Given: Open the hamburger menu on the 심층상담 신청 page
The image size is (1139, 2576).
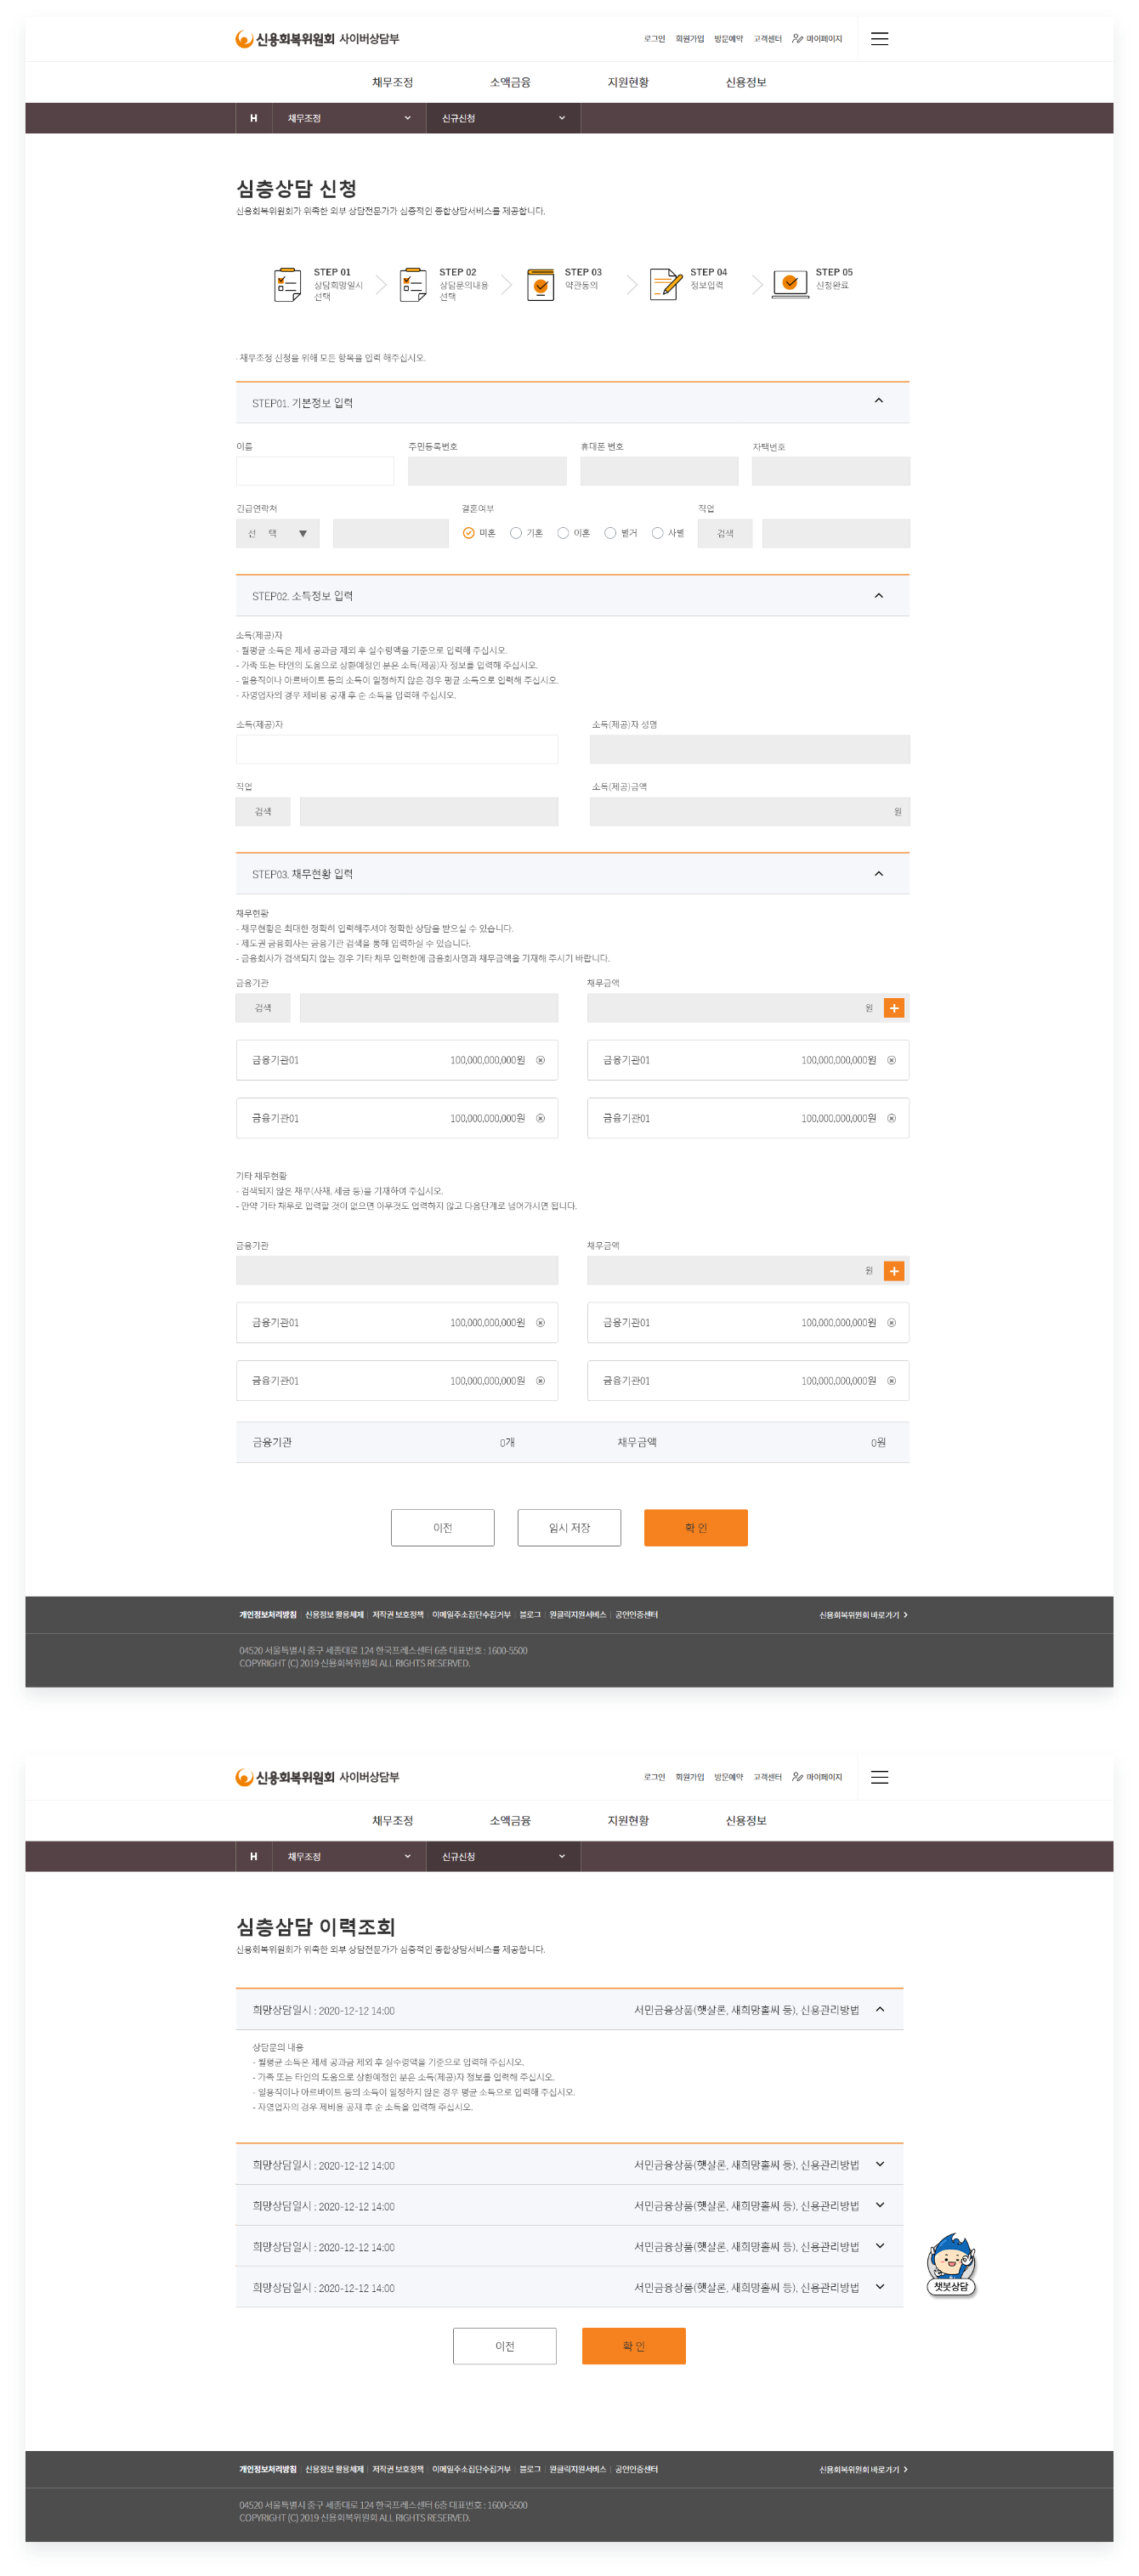Looking at the screenshot, I should (879, 39).
